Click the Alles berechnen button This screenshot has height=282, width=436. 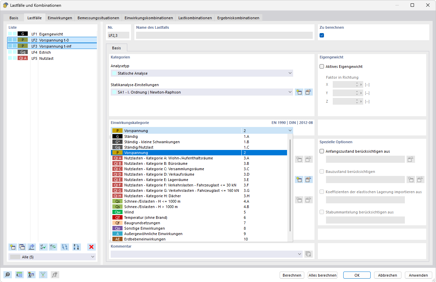click(x=323, y=275)
